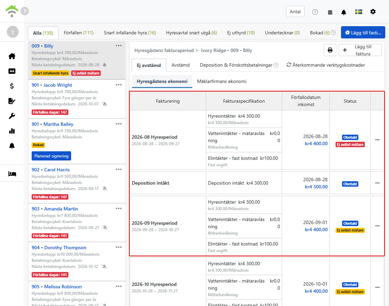This screenshot has width=389, height=306.
Task: Change language via the Swedish flag
Action: coord(358,12)
